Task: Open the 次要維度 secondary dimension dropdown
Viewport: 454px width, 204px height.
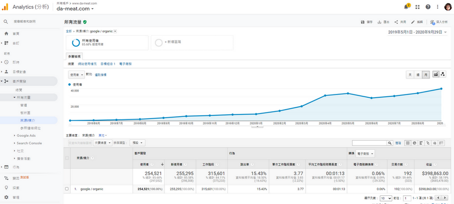Action: 103,143
